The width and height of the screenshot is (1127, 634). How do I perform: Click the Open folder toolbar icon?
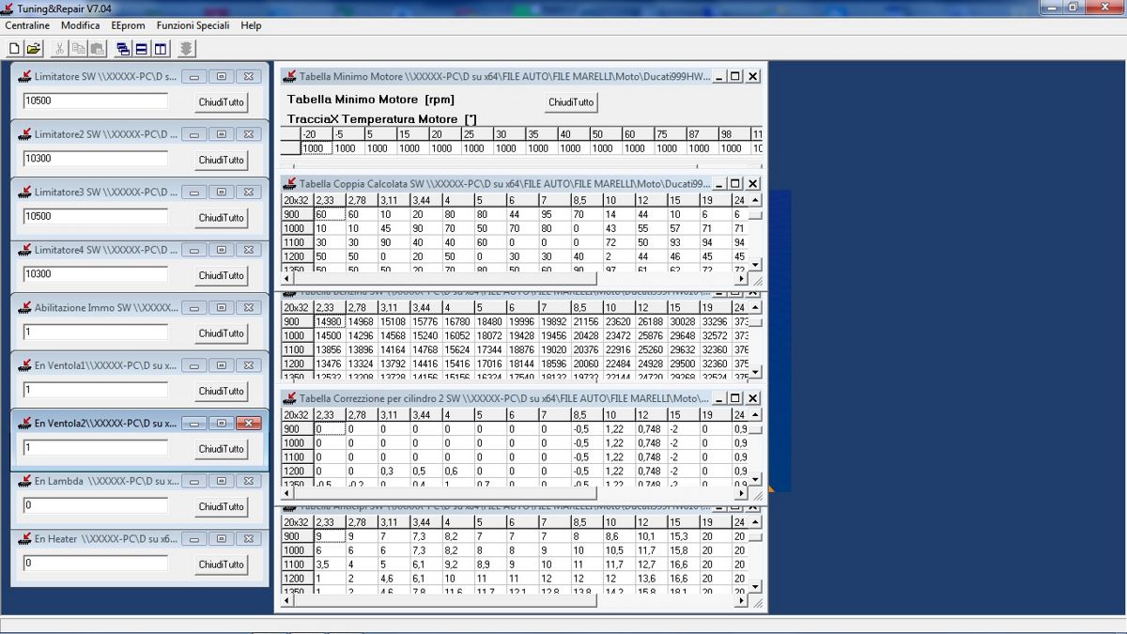[33, 49]
